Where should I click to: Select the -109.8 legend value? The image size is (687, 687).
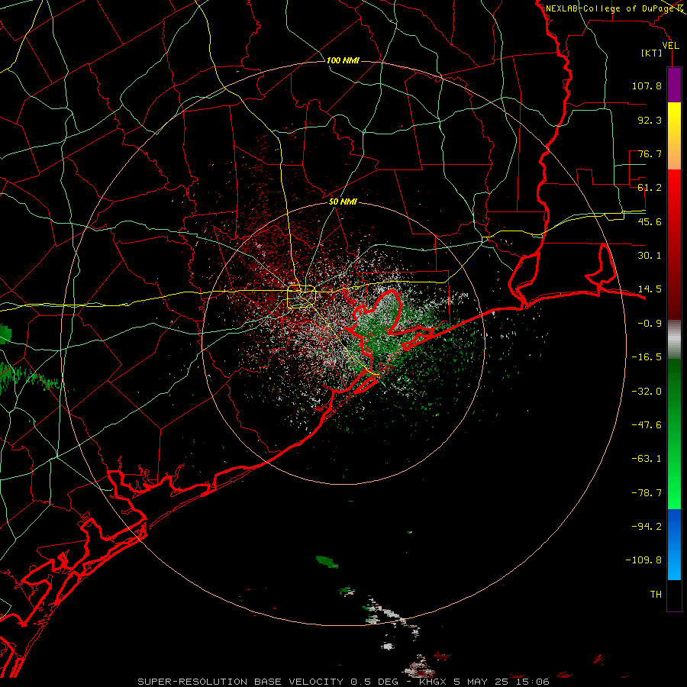click(643, 560)
